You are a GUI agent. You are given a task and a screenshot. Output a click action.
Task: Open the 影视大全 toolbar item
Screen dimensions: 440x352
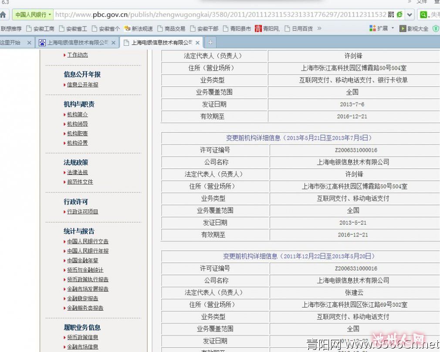tap(414, 28)
